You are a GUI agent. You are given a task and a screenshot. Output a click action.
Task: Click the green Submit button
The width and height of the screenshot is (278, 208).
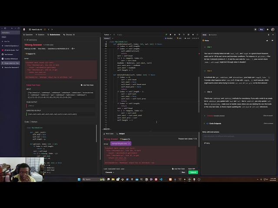click(193, 172)
